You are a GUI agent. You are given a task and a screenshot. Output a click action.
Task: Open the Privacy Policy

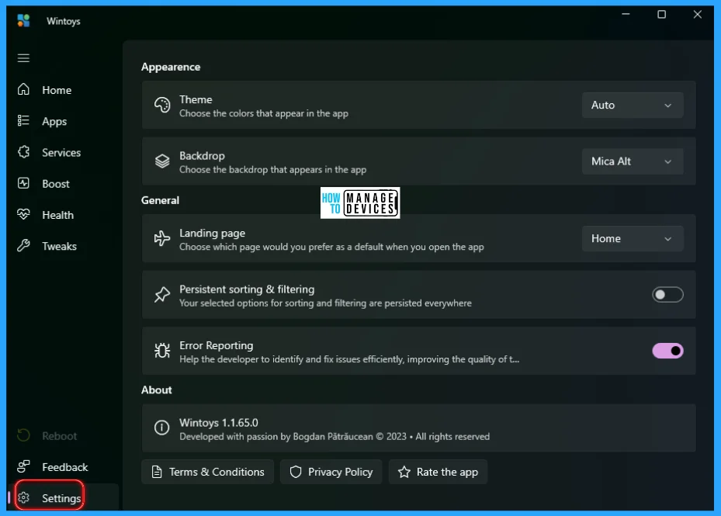click(x=331, y=472)
